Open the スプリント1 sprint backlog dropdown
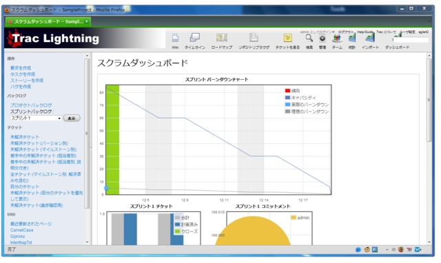Image resolution: width=441 pixels, height=263 pixels. [36, 118]
